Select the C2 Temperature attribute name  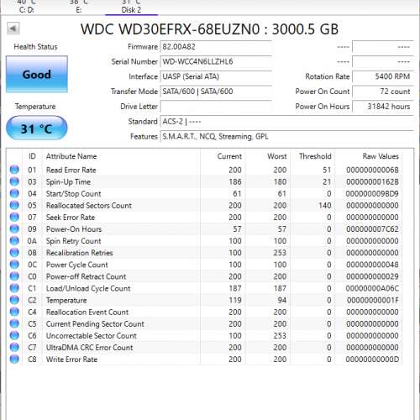tap(66, 300)
